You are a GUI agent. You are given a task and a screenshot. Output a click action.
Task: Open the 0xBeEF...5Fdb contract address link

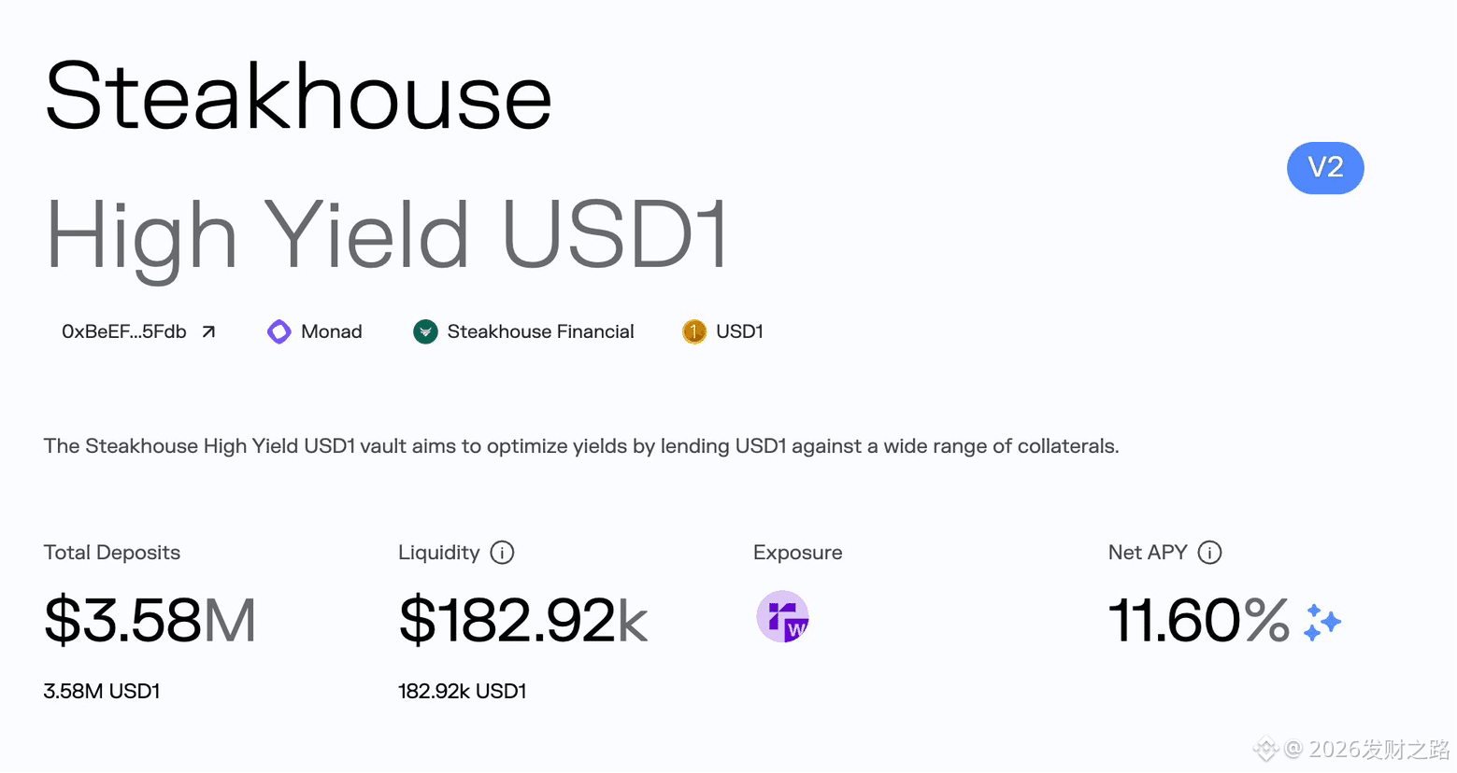coord(124,331)
